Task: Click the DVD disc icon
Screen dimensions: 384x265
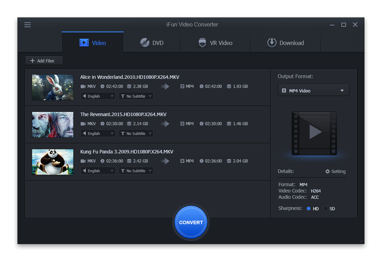Action: [x=145, y=43]
